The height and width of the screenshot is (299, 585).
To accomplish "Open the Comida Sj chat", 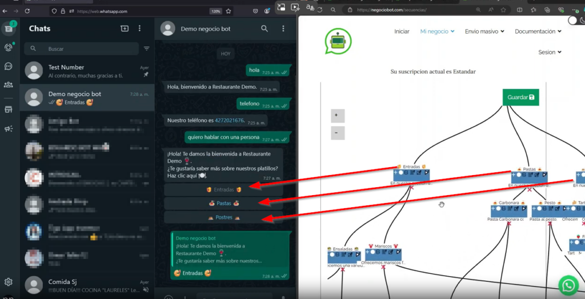I will [87, 285].
